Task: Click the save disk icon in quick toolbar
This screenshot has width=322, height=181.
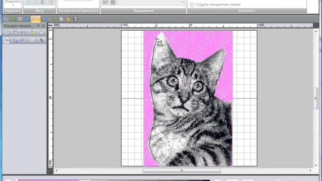Action: 75,19
